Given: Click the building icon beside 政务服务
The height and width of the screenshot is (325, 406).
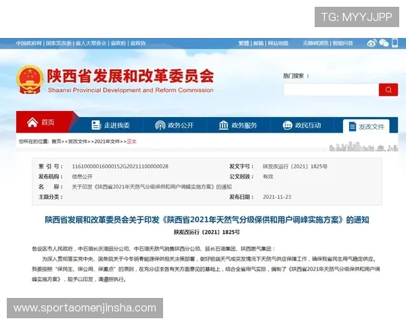Looking at the screenshot, I should pos(223,125).
